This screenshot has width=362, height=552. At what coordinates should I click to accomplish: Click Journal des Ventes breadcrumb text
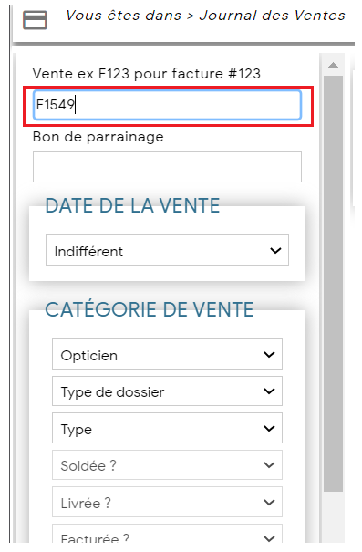pos(273,16)
